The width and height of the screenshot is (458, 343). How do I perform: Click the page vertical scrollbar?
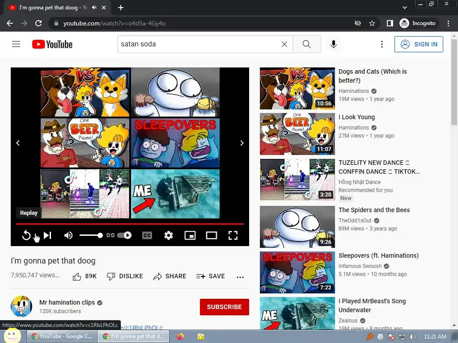[454, 82]
